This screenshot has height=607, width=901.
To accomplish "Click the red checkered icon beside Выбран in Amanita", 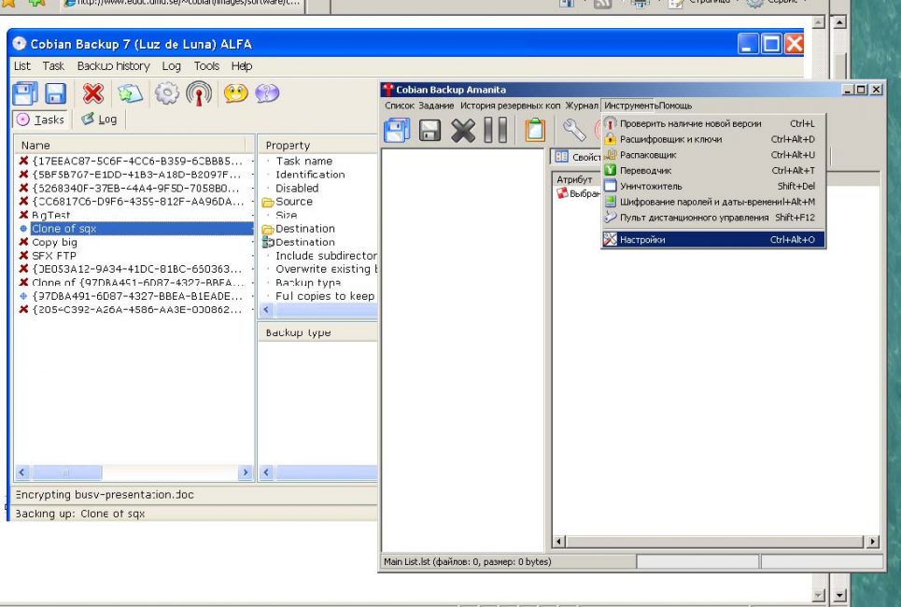I will [x=562, y=193].
